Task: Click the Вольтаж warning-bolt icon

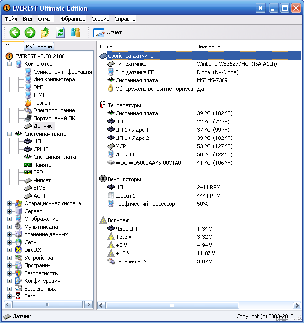Action: click(103, 220)
